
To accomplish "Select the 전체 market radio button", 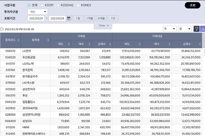I will pyautogui.click(x=29, y=5).
